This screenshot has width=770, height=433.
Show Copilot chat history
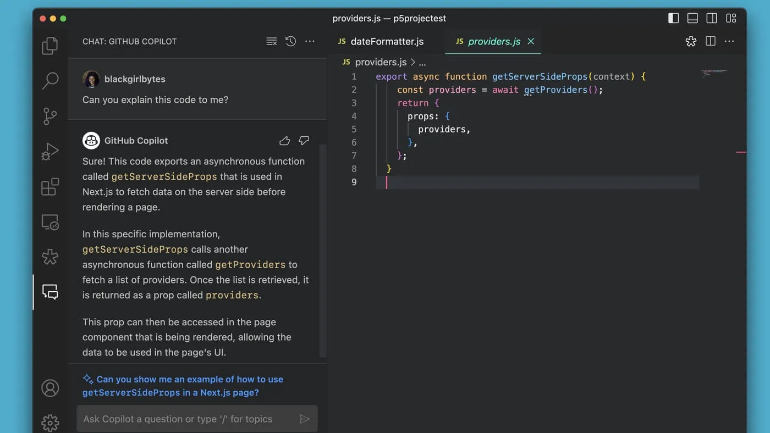coord(291,41)
